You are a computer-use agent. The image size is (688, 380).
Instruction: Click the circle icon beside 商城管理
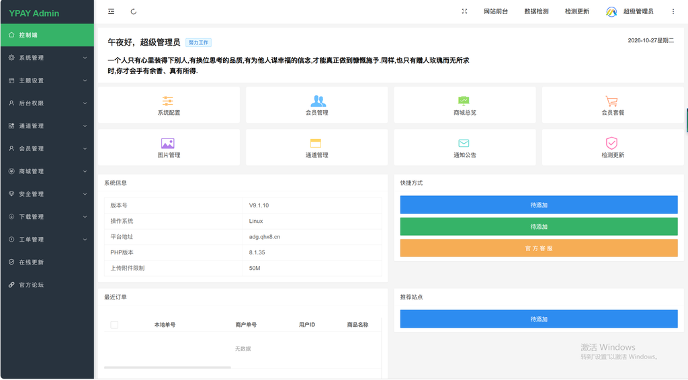tap(11, 171)
